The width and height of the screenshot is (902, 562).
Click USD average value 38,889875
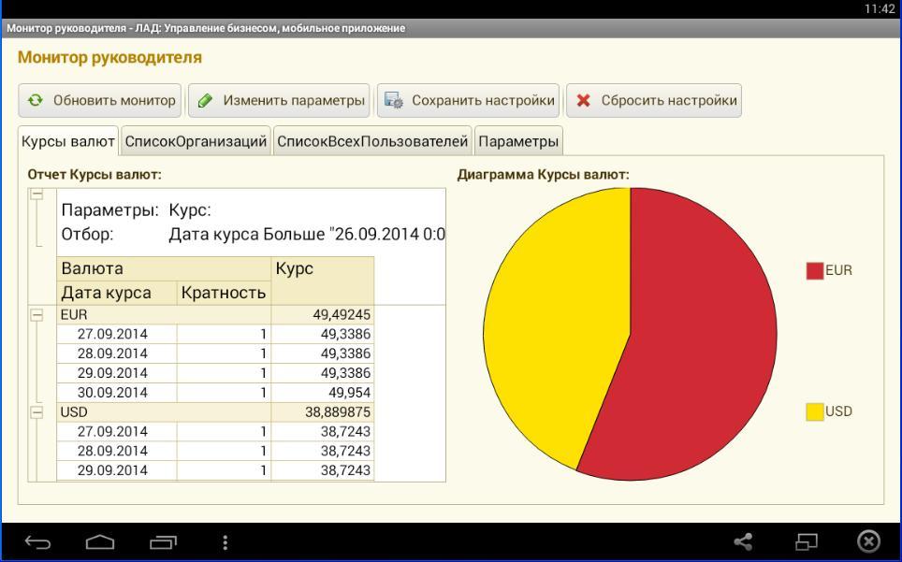pos(338,412)
